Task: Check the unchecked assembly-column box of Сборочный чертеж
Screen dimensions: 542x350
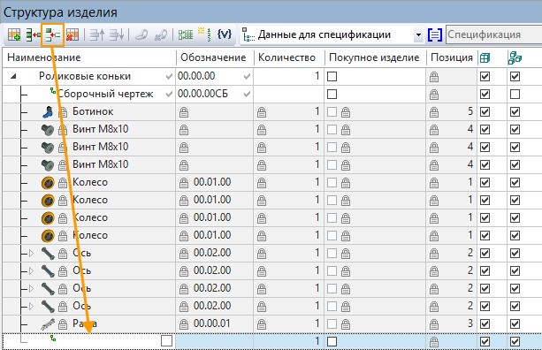Action: 515,94
